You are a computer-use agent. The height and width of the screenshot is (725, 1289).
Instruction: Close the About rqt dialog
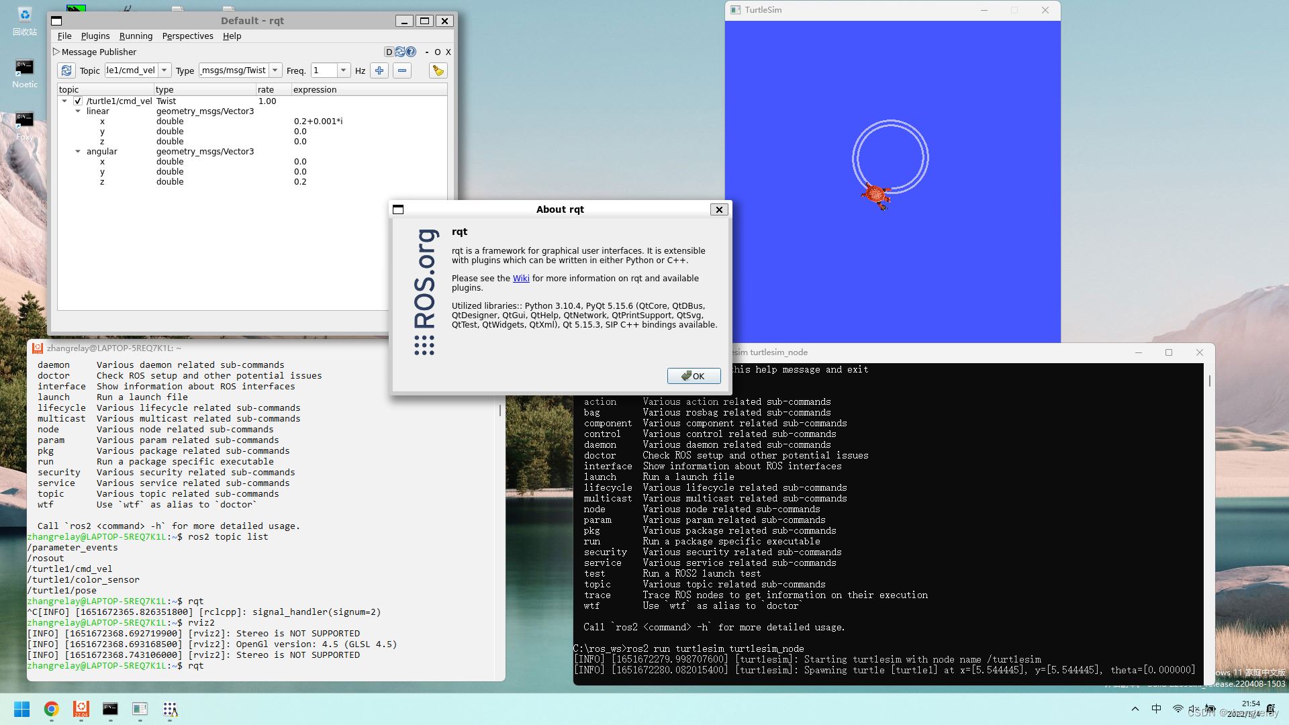coord(719,209)
